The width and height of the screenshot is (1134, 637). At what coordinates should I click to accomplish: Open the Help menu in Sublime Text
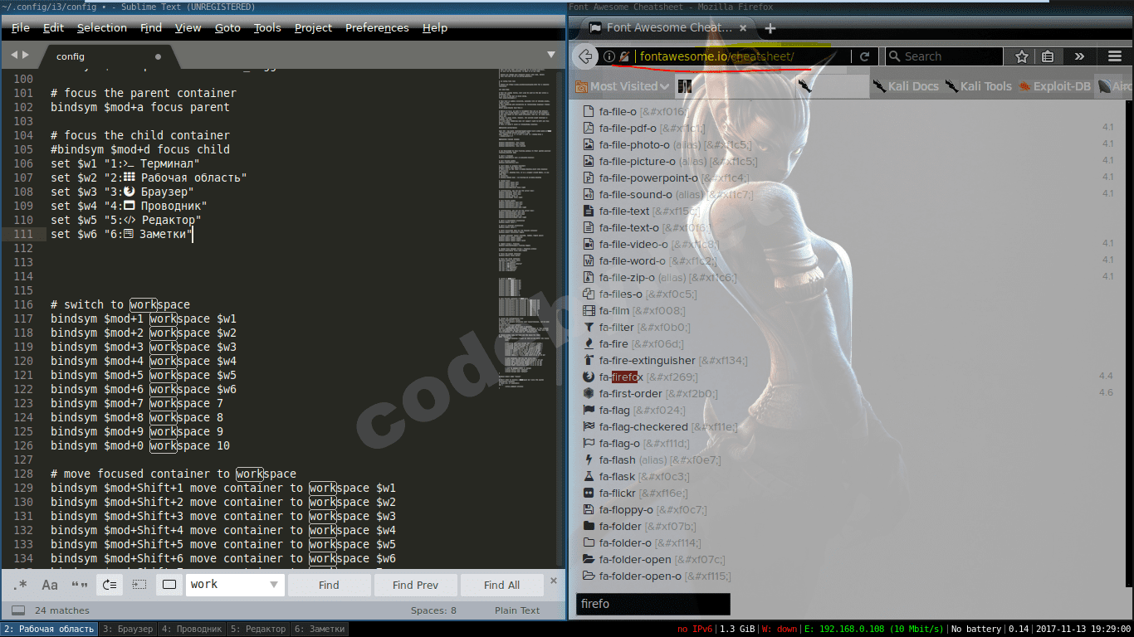[435, 27]
